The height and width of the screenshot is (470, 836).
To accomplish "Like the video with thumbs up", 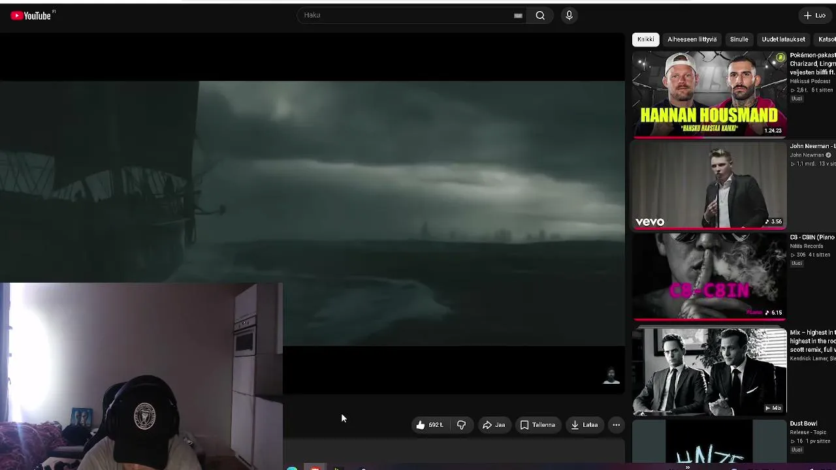I will point(430,425).
